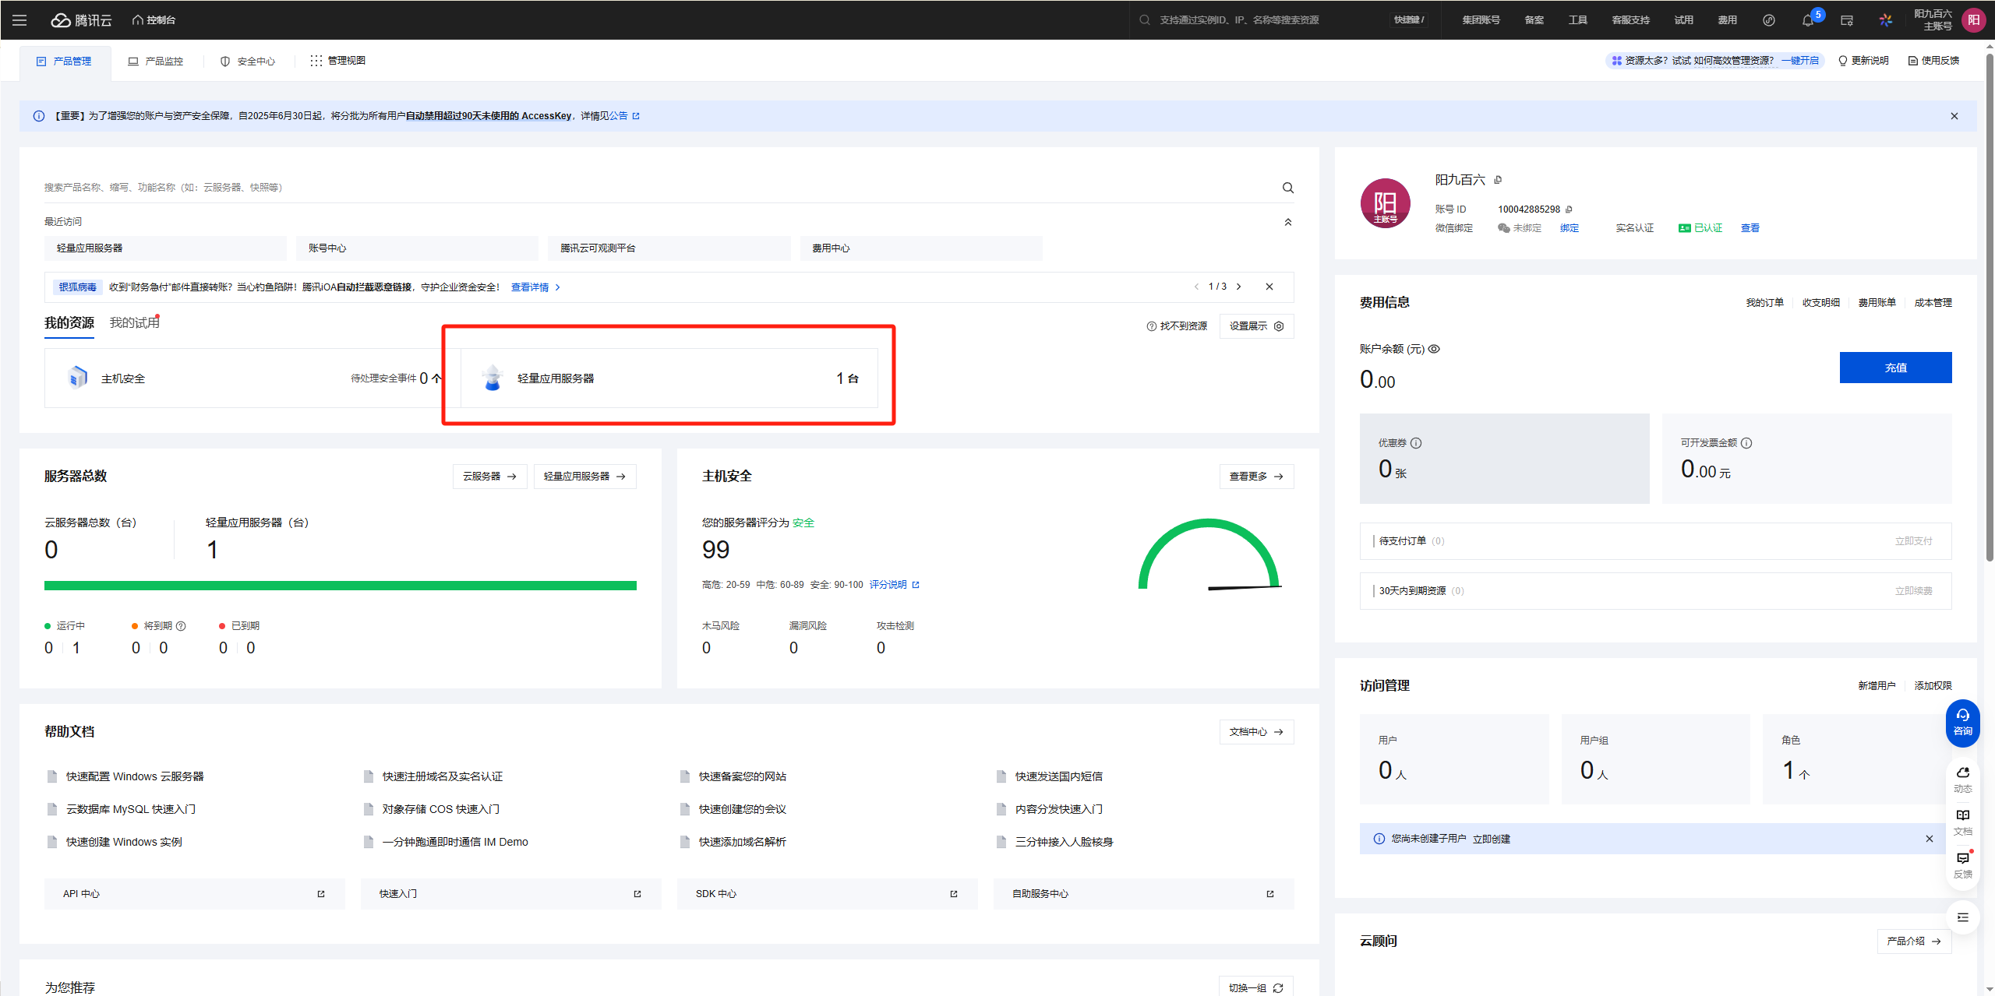
Task: Collapse the 最近访问 section chevron
Action: pyautogui.click(x=1287, y=222)
